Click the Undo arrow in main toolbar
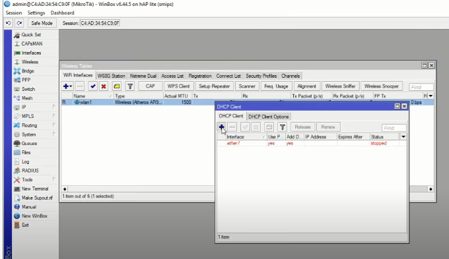 [x=9, y=23]
